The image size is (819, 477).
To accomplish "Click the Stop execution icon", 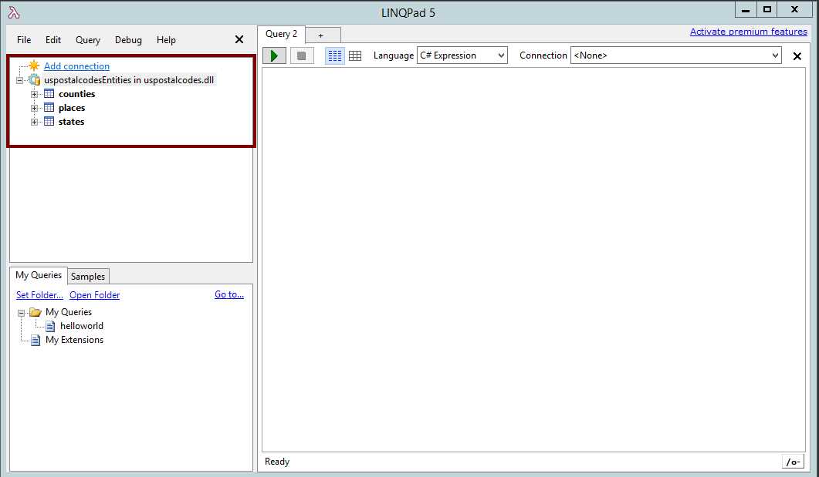I will pyautogui.click(x=300, y=55).
